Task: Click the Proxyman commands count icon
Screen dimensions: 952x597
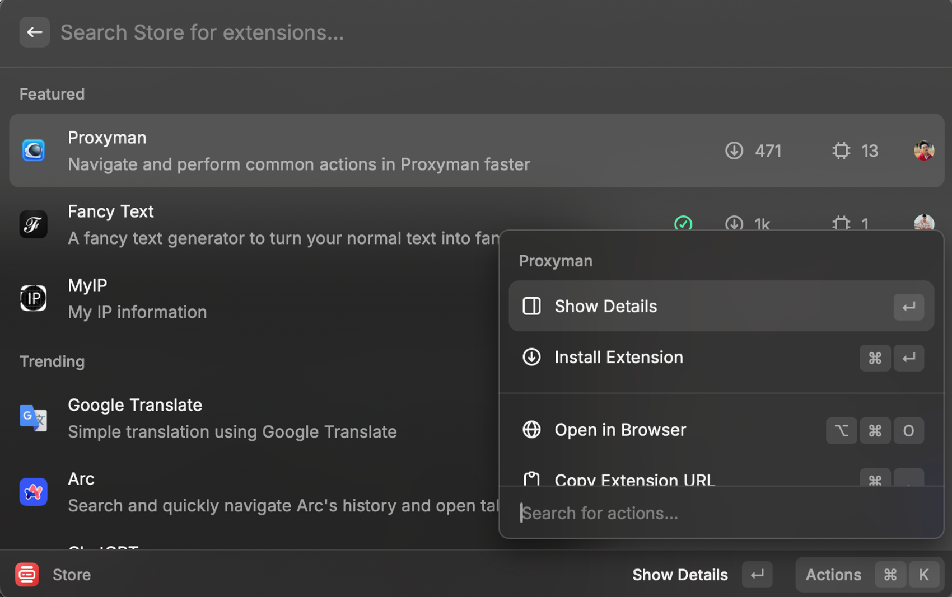Action: point(841,151)
